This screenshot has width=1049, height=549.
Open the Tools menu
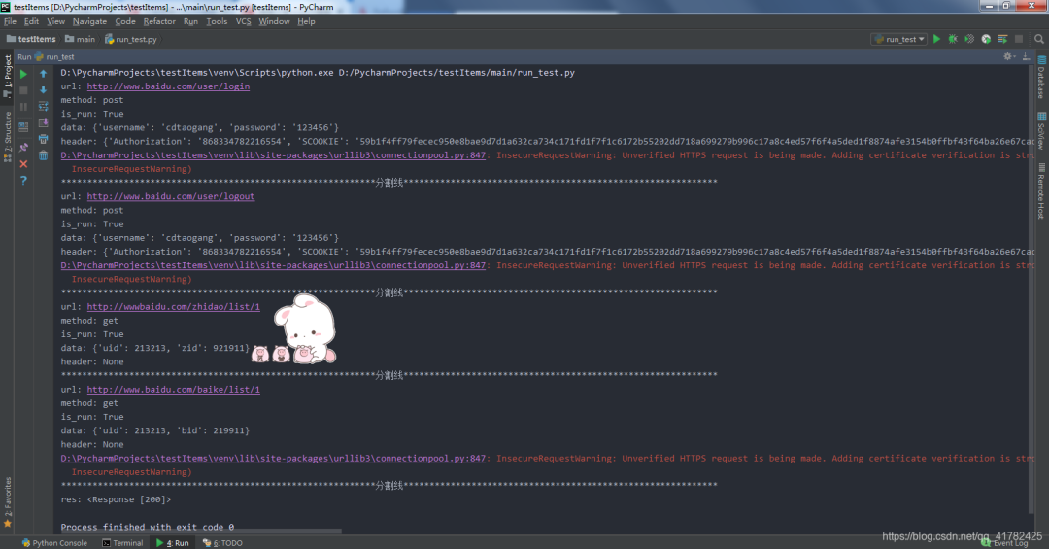[x=217, y=21]
